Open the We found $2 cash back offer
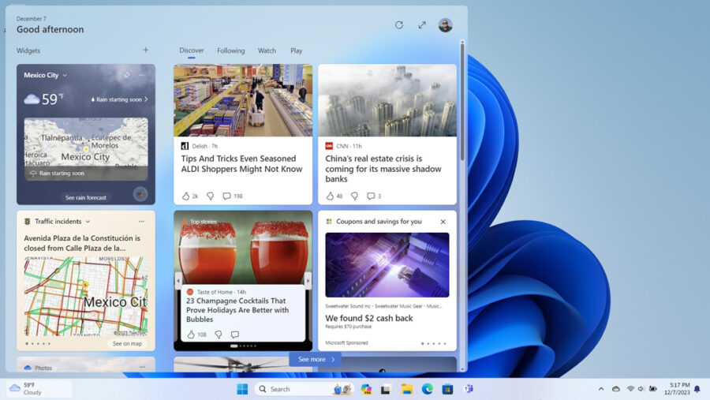Image resolution: width=710 pixels, height=400 pixels. coord(369,318)
